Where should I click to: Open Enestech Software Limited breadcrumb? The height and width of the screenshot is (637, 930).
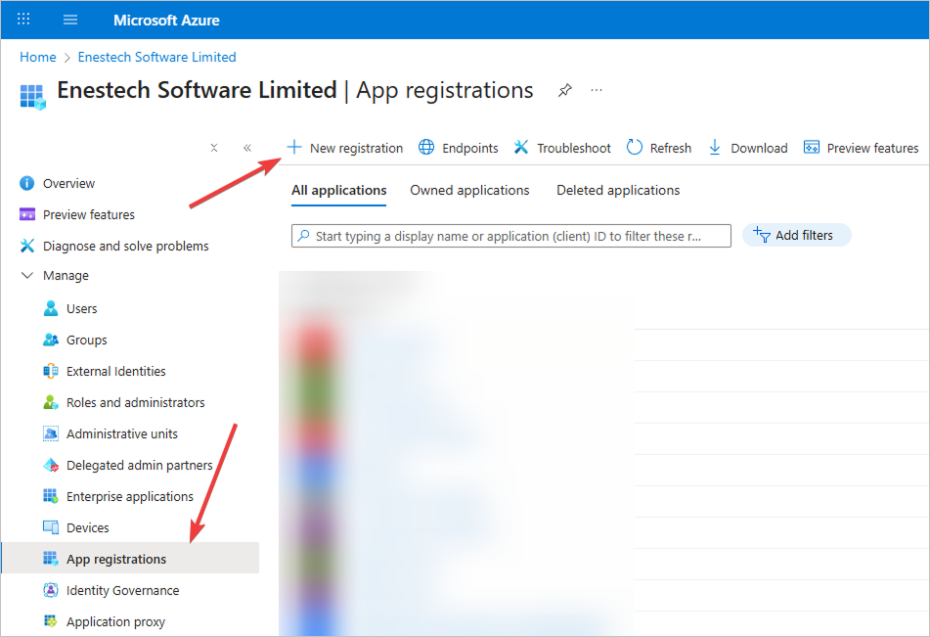pos(157,57)
